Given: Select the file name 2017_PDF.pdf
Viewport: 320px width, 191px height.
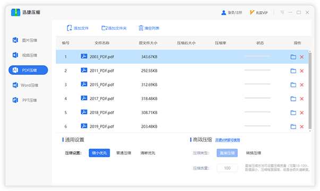Looking at the screenshot, I should 102,99.
